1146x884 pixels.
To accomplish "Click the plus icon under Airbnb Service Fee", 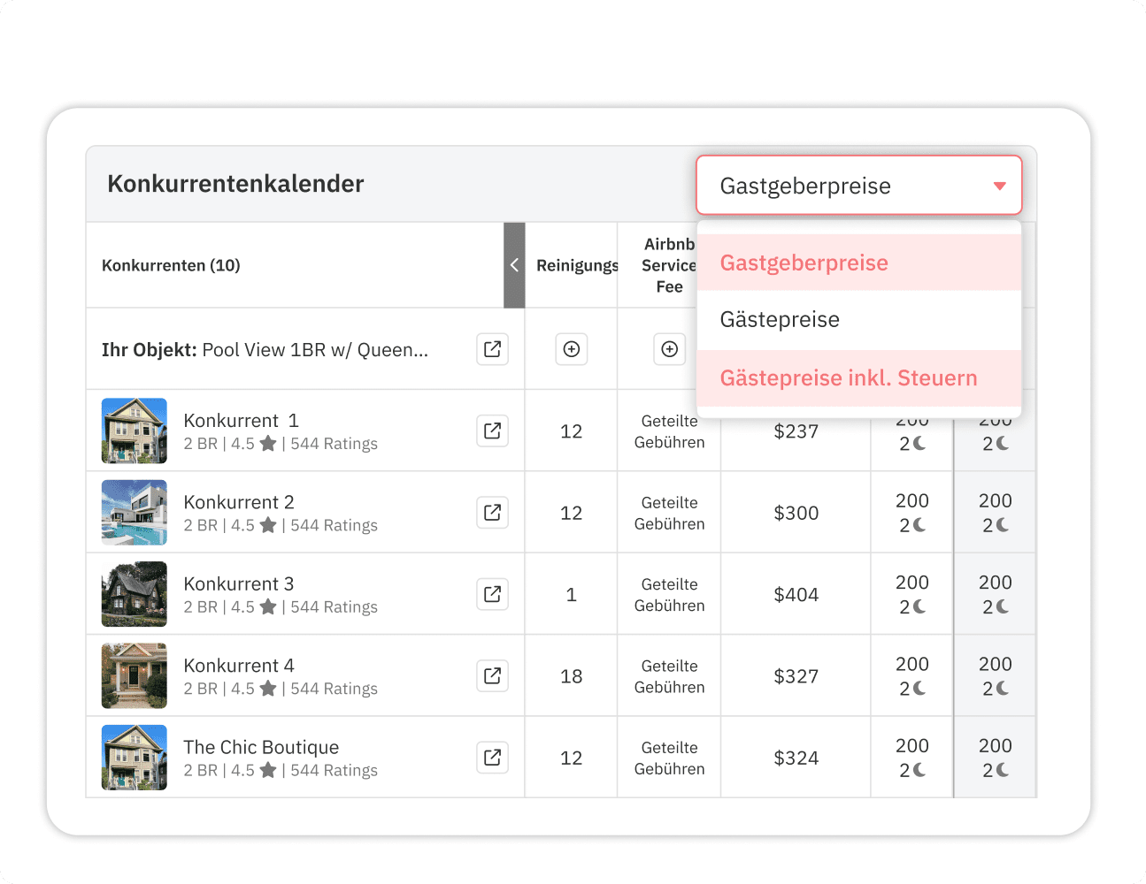I will tap(670, 349).
